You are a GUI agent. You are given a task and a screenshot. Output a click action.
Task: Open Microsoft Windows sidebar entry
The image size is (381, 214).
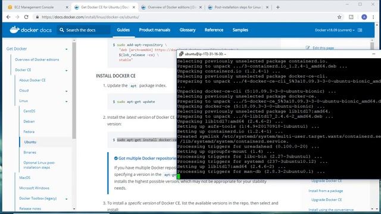click(34, 188)
